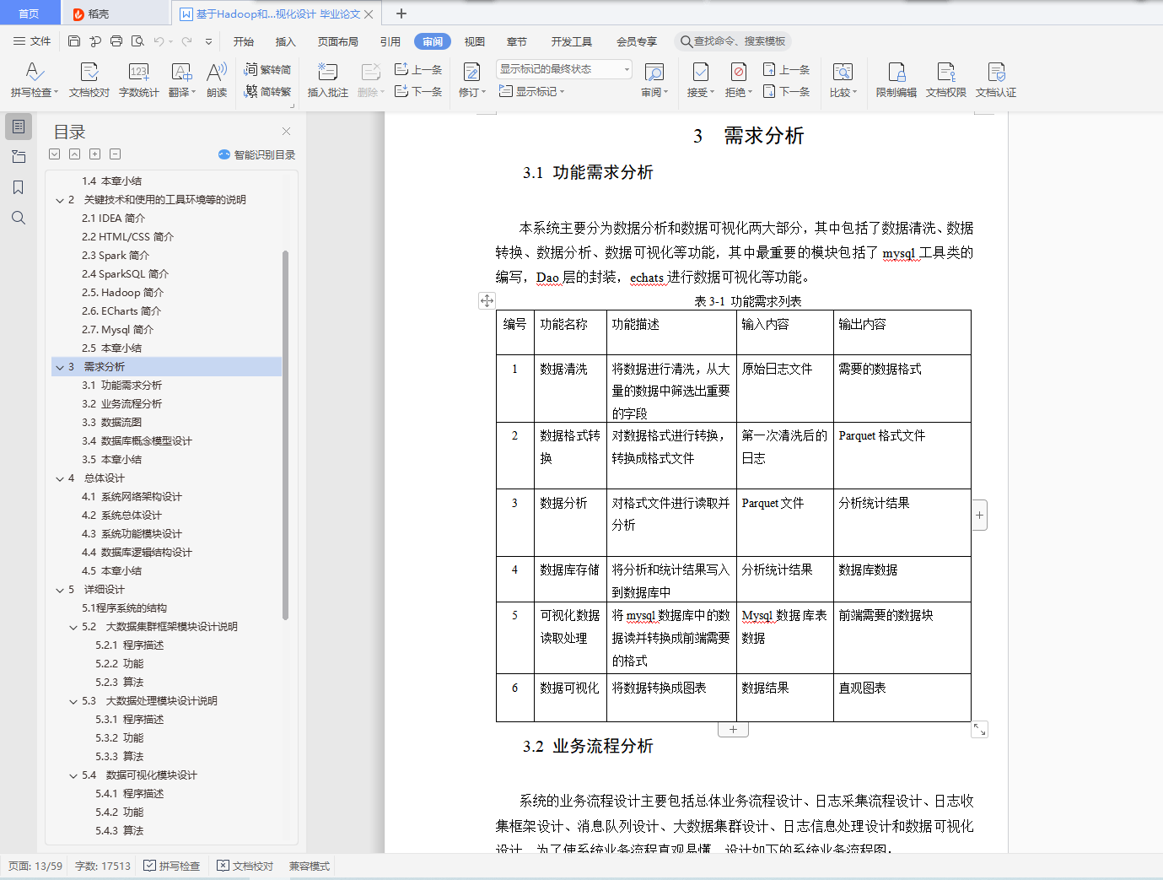Click the bookmark icon in left sidebar

point(19,187)
